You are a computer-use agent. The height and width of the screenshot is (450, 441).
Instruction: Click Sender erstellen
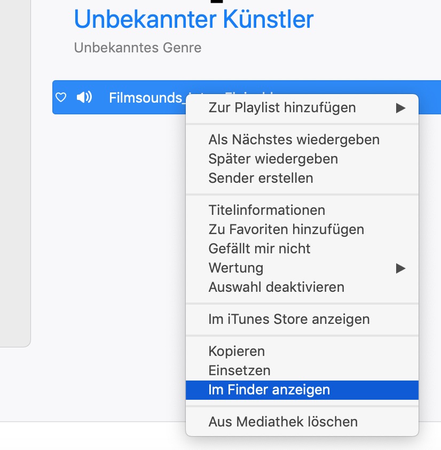click(261, 178)
